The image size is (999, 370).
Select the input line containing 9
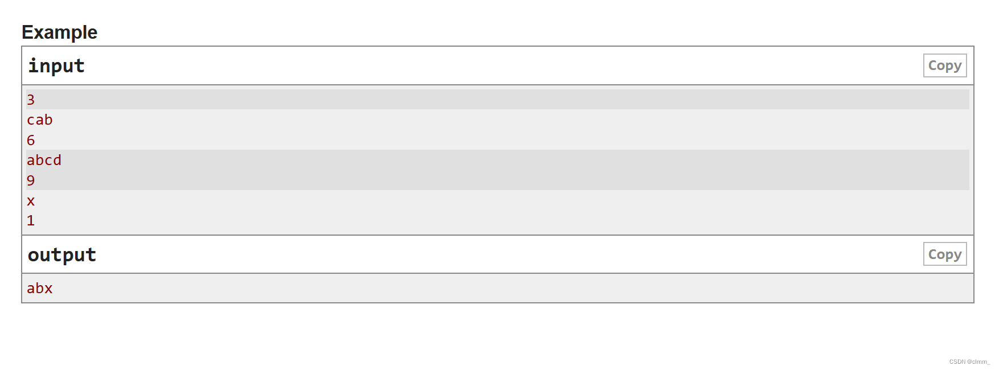(30, 180)
